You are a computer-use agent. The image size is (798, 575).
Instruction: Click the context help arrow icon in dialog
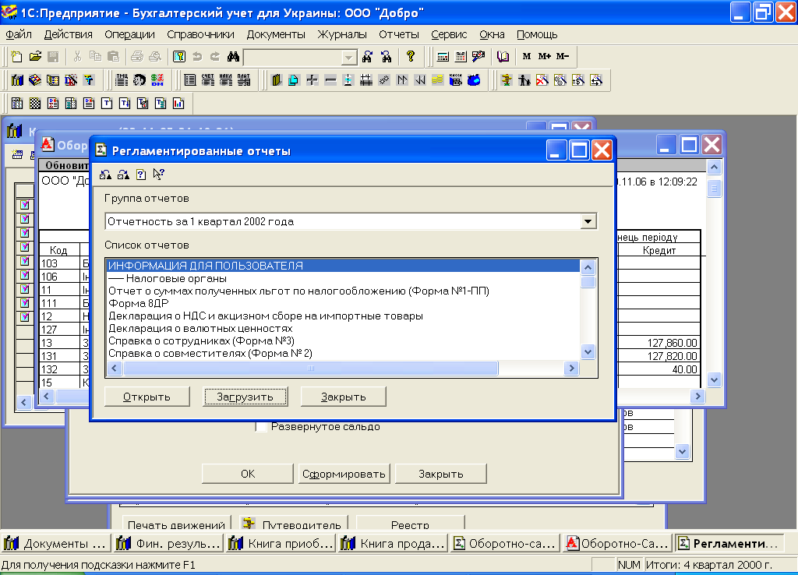click(x=159, y=175)
